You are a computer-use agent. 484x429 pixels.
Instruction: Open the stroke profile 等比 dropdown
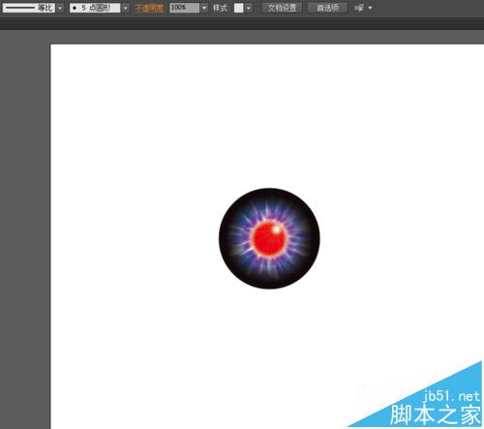[29, 8]
